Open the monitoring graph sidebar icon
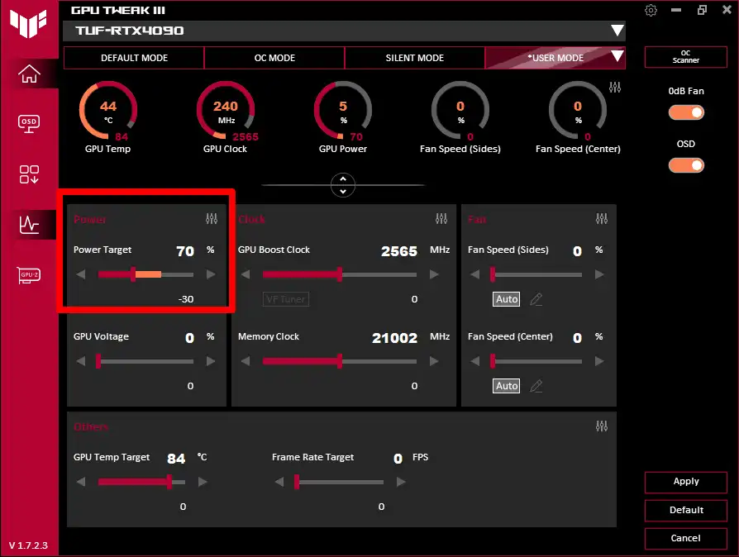The width and height of the screenshot is (739, 557). coord(29,225)
